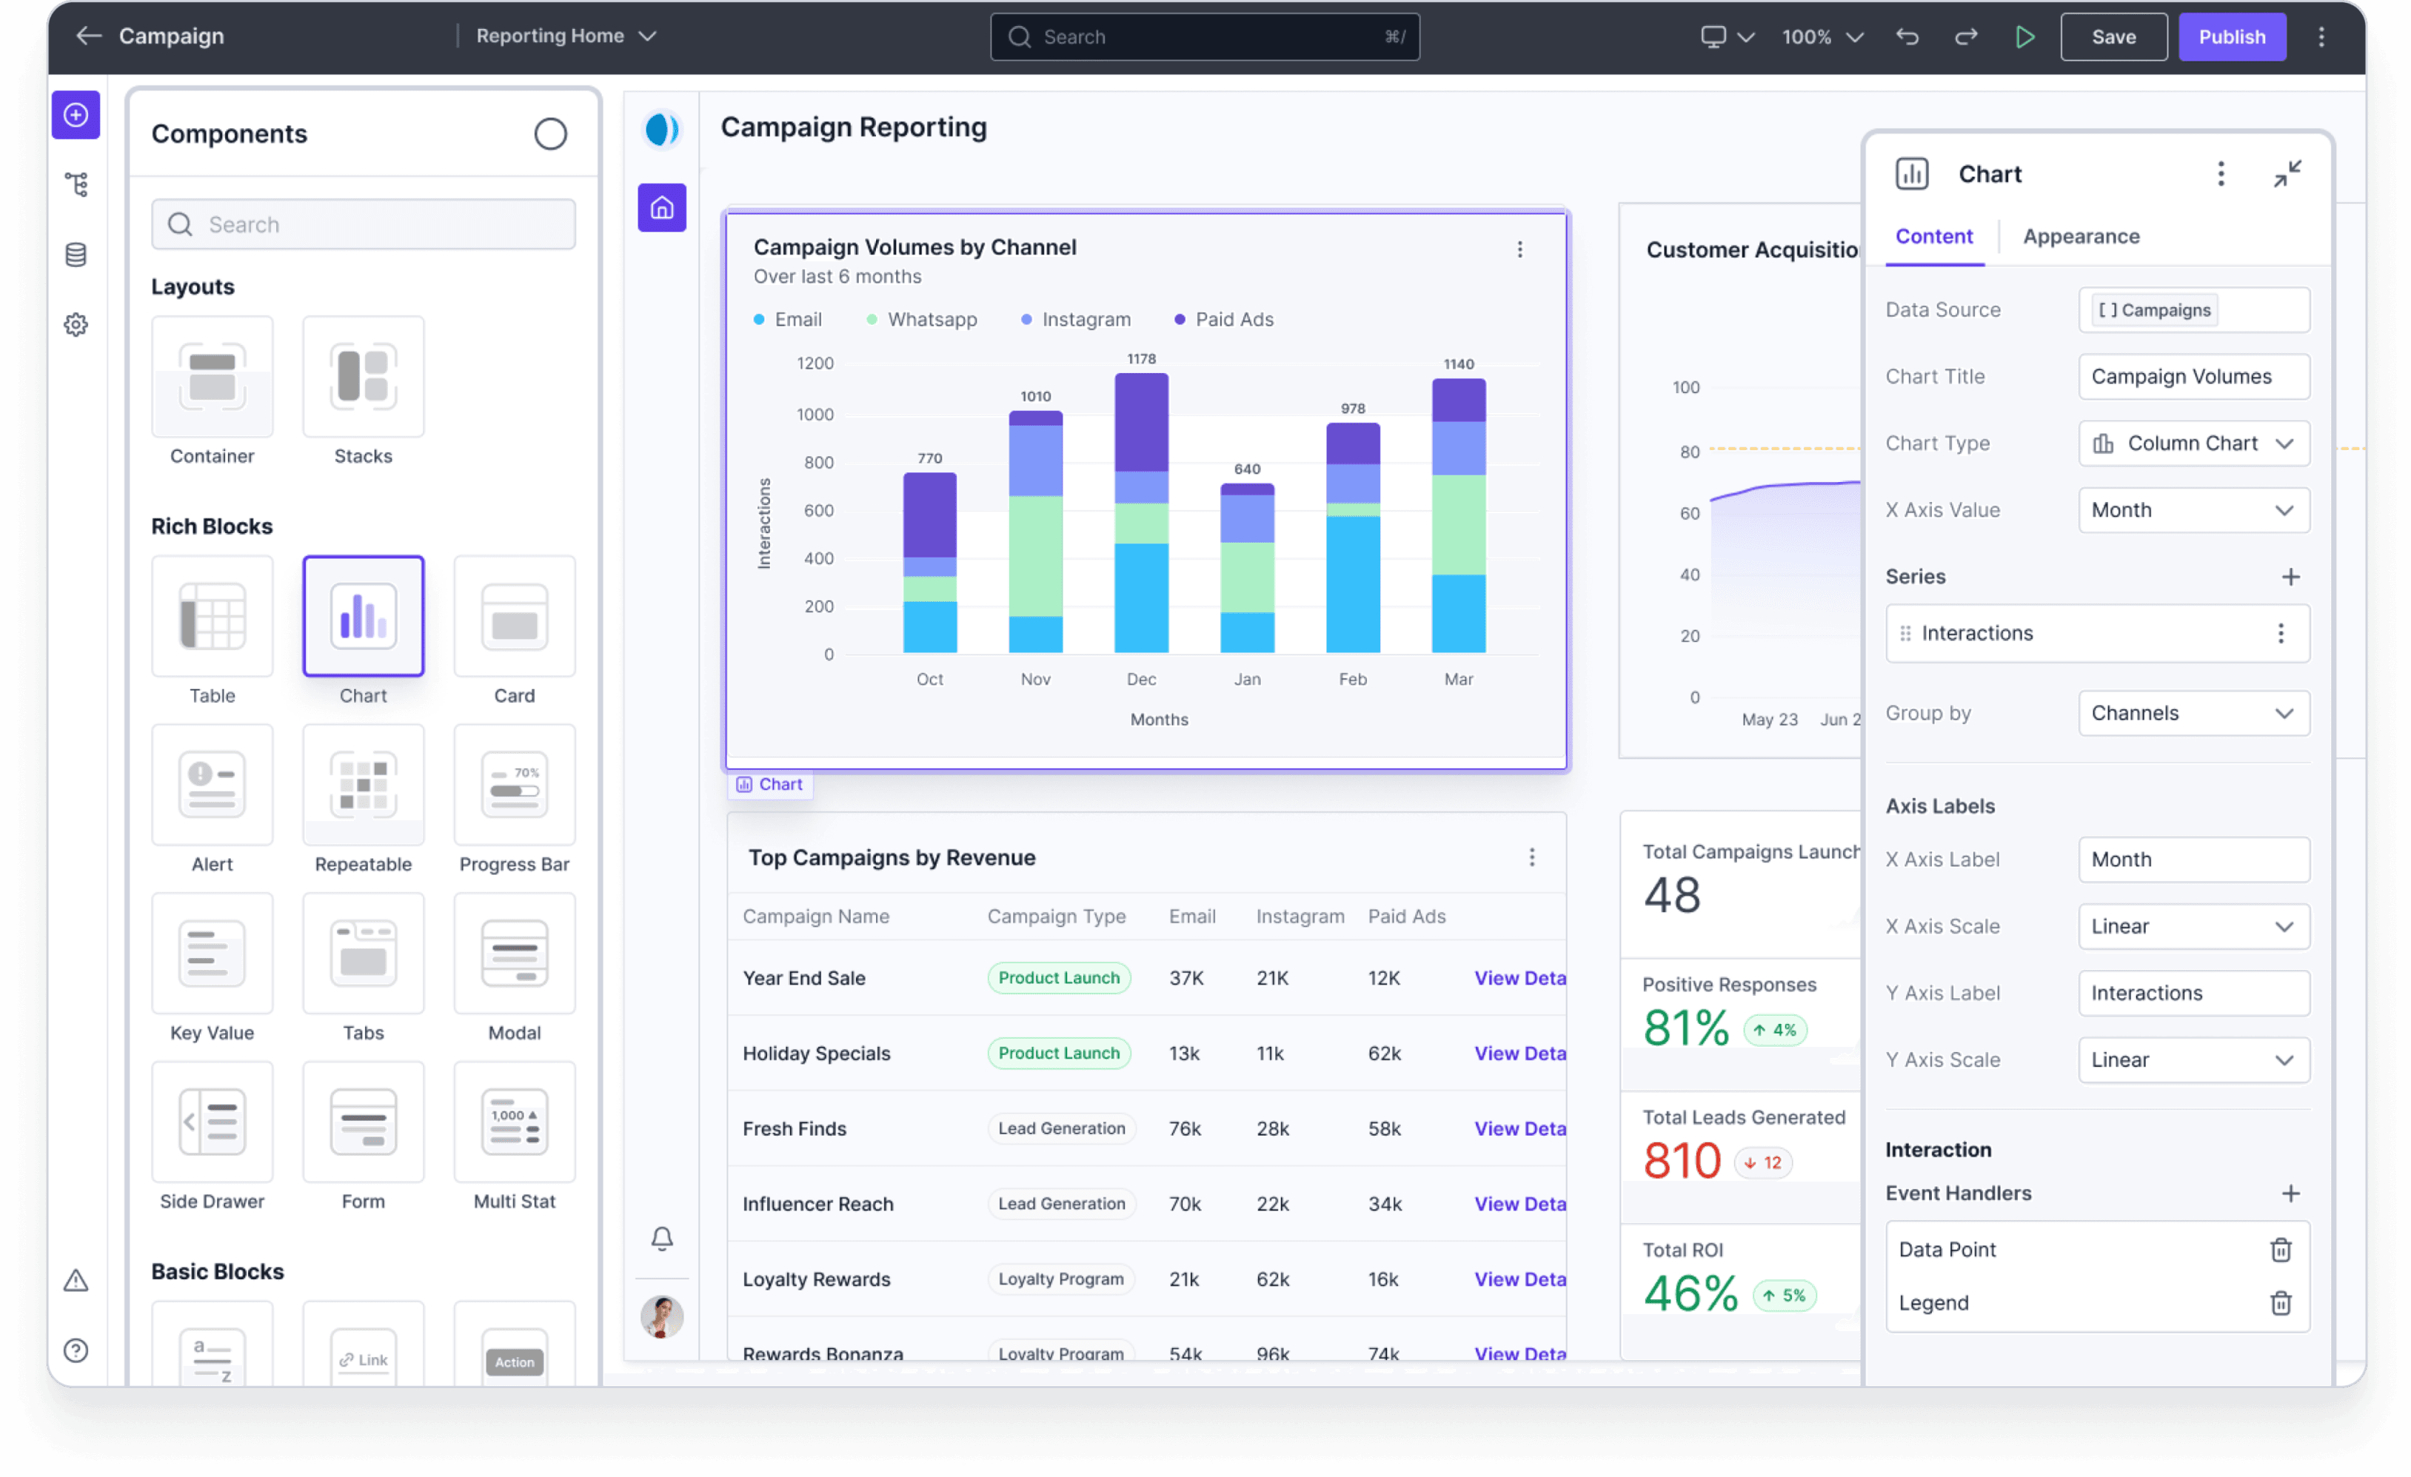Toggle the circle in Components header
Image resolution: width=2411 pixels, height=1477 pixels.
(x=550, y=134)
